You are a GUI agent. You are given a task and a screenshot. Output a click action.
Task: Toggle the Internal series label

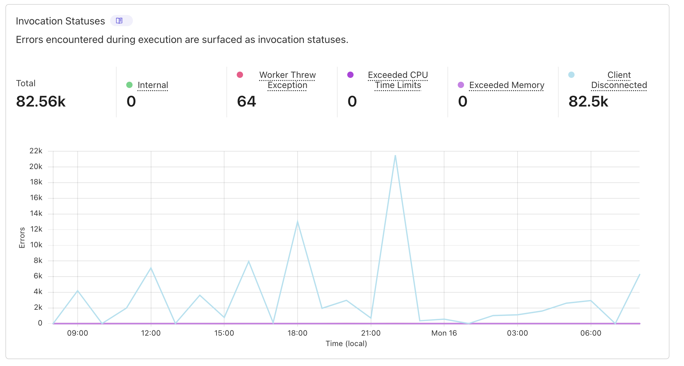[x=153, y=85]
